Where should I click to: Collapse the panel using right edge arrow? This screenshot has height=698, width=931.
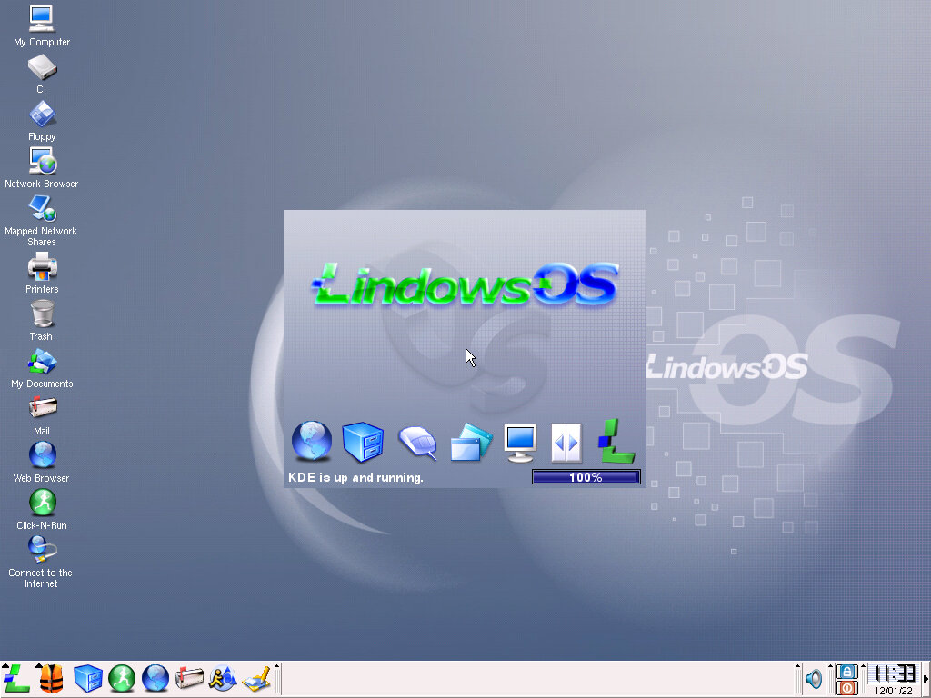(x=926, y=679)
